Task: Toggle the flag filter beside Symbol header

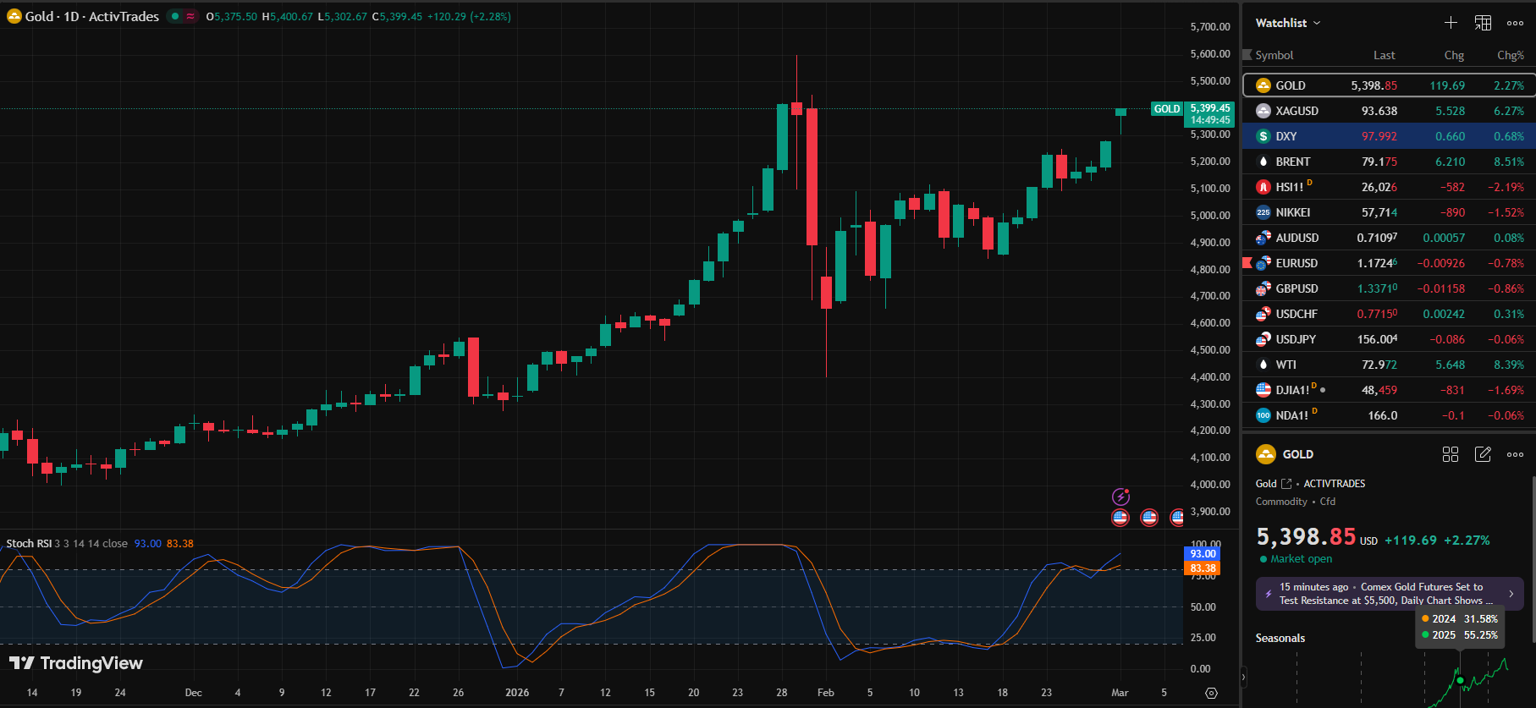Action: tap(1247, 55)
